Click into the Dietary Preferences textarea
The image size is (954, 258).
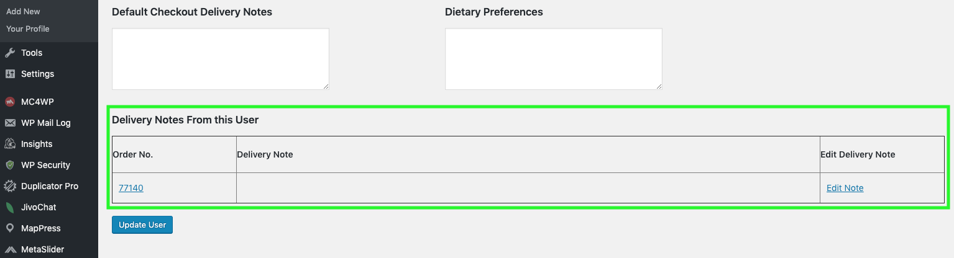pos(553,58)
